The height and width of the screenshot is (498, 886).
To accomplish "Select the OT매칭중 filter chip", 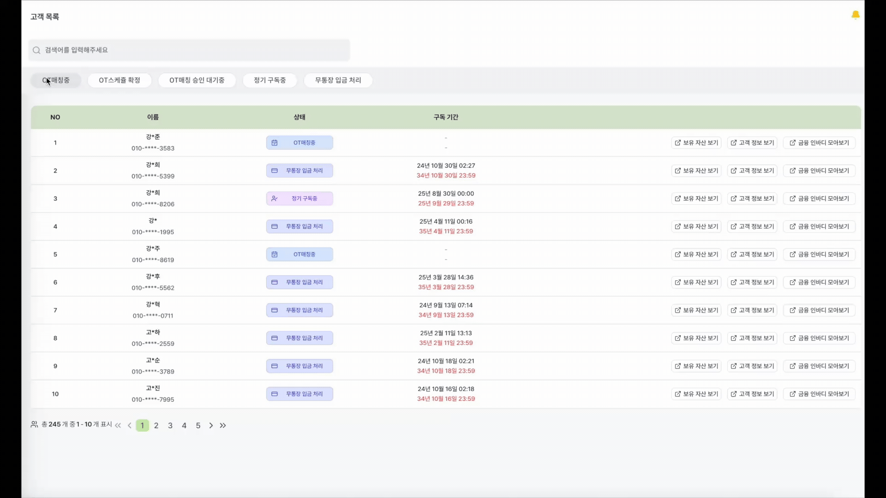I will tap(56, 80).
